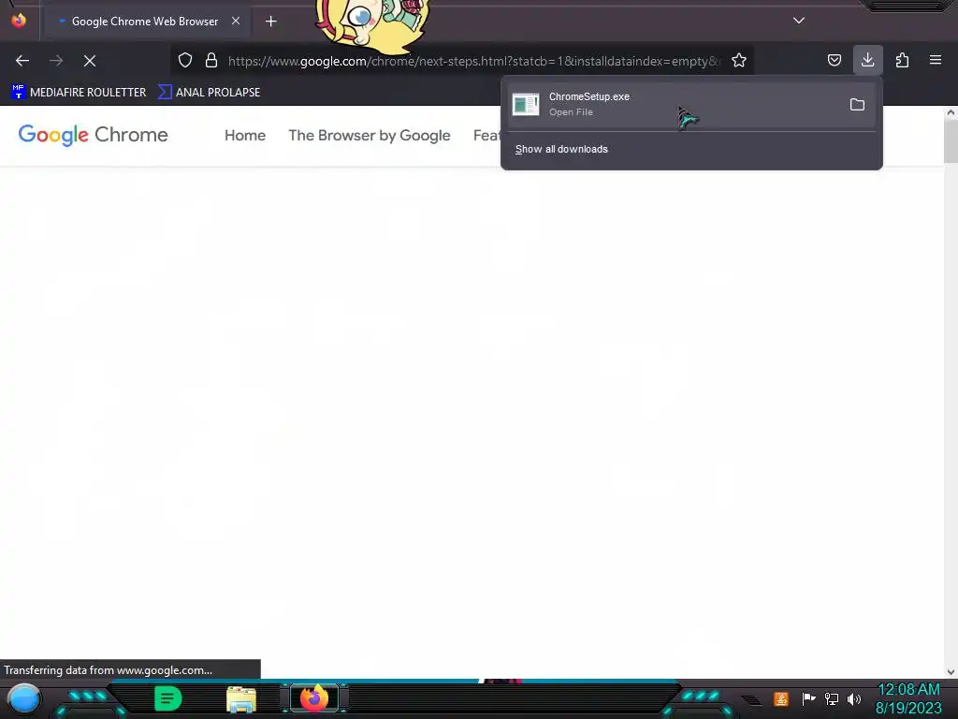958x719 pixels.
Task: Open the Home page menu item
Action: 245,135
